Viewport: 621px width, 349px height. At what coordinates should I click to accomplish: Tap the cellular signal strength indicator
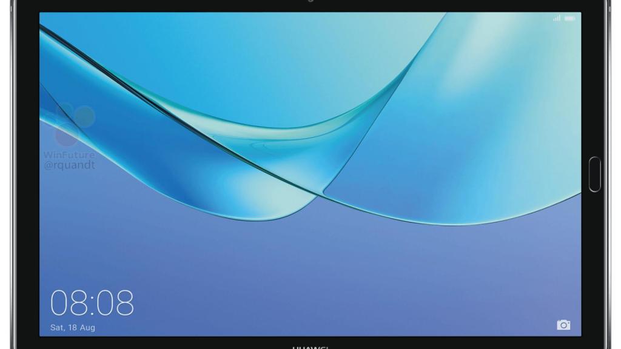coord(556,18)
